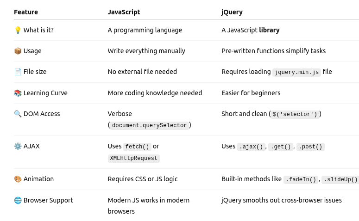Click the jQuery column header
This screenshot has height=221, width=359.
pyautogui.click(x=232, y=12)
